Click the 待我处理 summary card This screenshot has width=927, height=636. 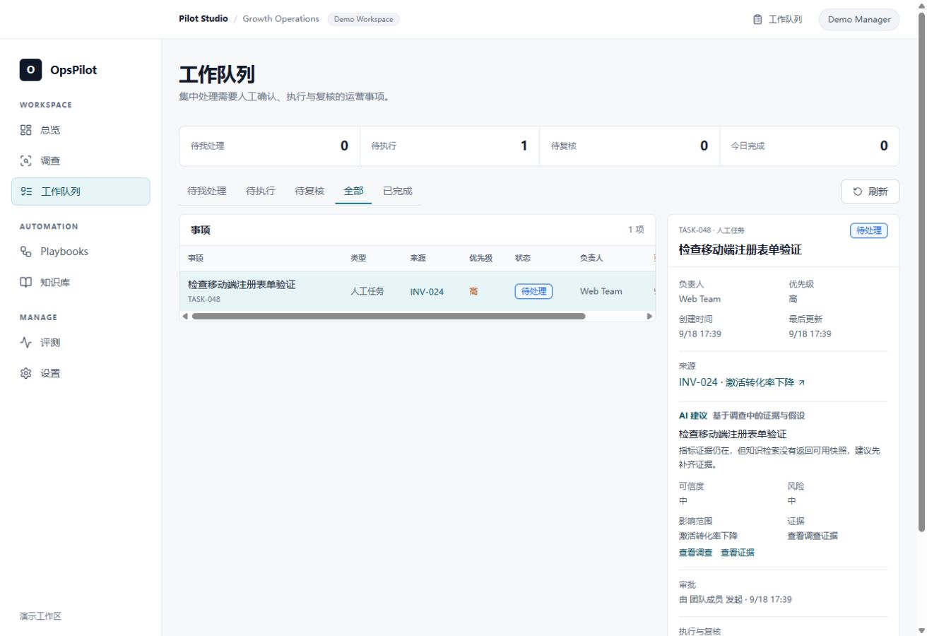coord(270,146)
